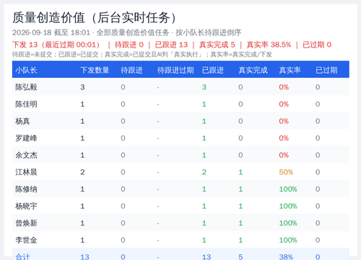361x260 pixels.
Task: Click 0% 真实率 in 陈弘毅 row
Action: click(x=284, y=87)
